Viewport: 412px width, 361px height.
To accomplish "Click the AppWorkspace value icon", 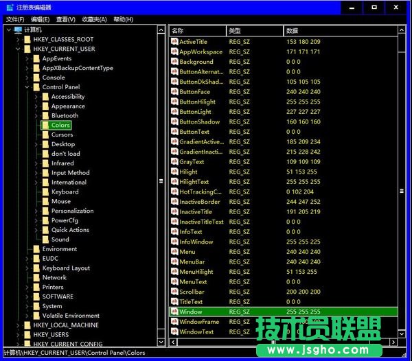I will (x=174, y=51).
